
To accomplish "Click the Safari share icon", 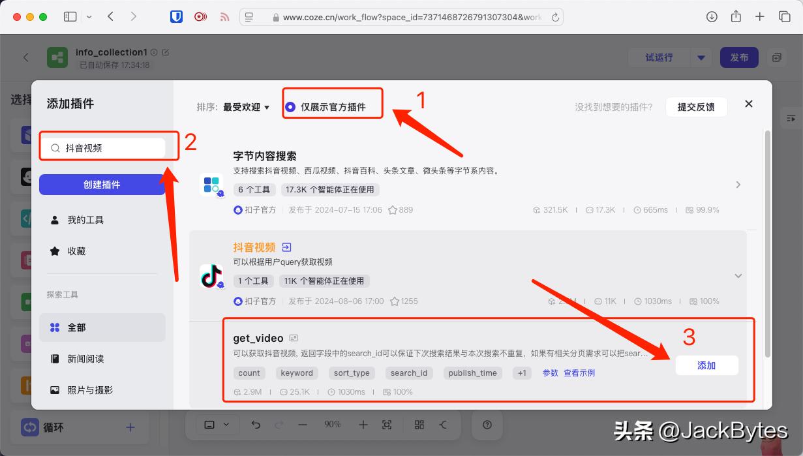I will tap(736, 17).
